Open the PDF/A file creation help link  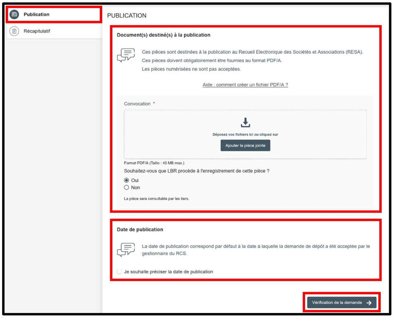[x=245, y=85]
